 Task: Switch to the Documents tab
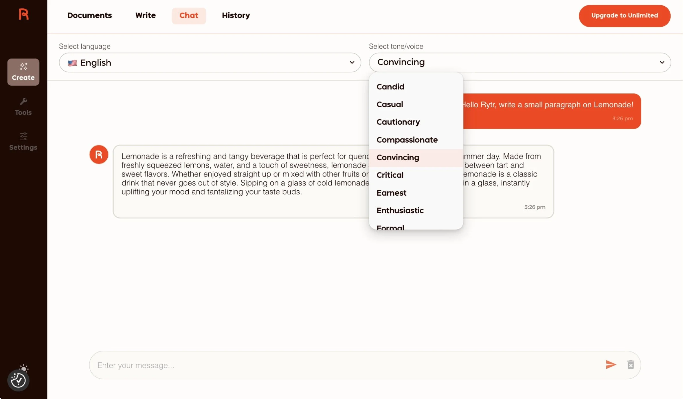tap(89, 15)
